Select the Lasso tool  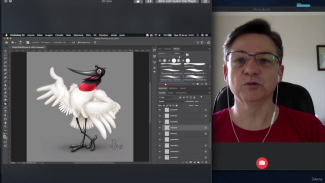(6, 59)
